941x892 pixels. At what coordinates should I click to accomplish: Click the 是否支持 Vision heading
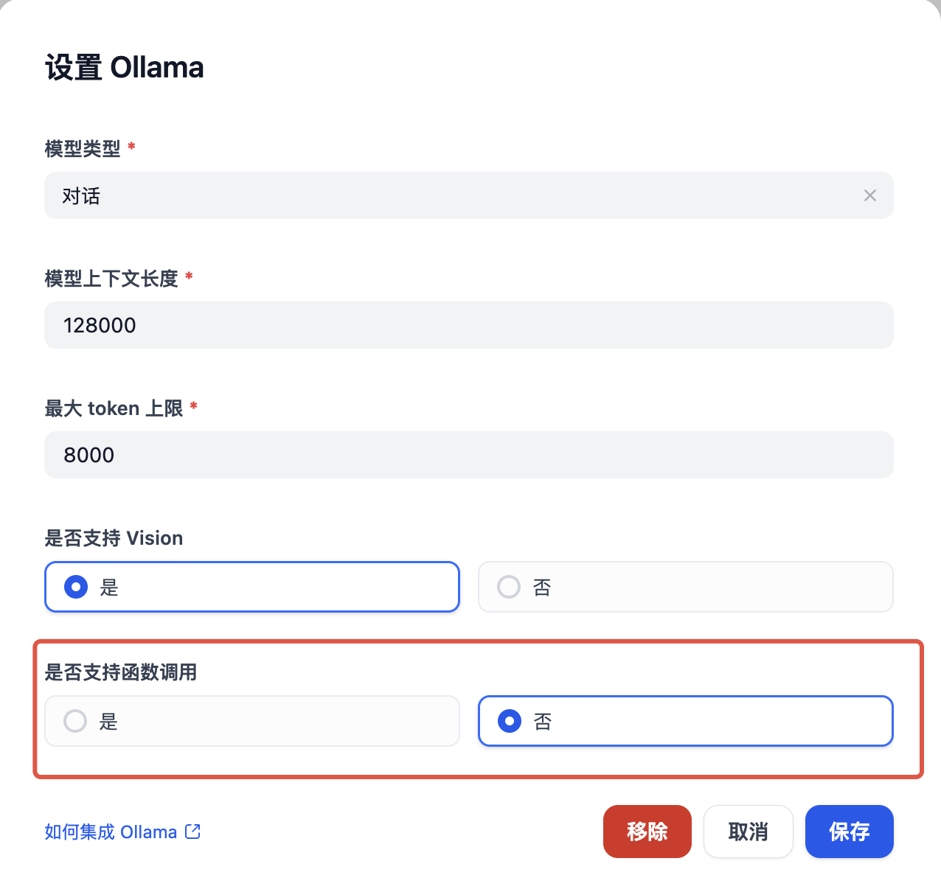[x=114, y=538]
